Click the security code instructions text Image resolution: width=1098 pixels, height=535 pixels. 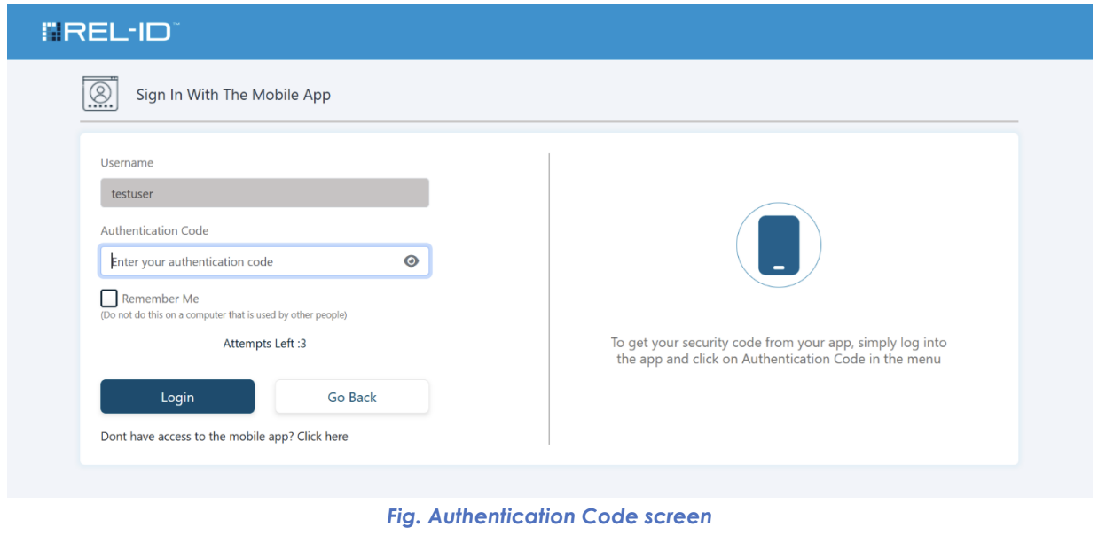coord(779,351)
